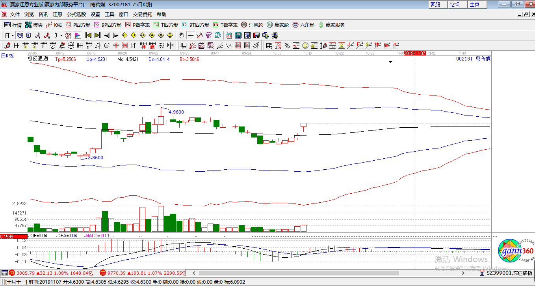The image size is (535, 286).
Task: Click the red-and-blue save disk icon
Action: tap(256, 35)
